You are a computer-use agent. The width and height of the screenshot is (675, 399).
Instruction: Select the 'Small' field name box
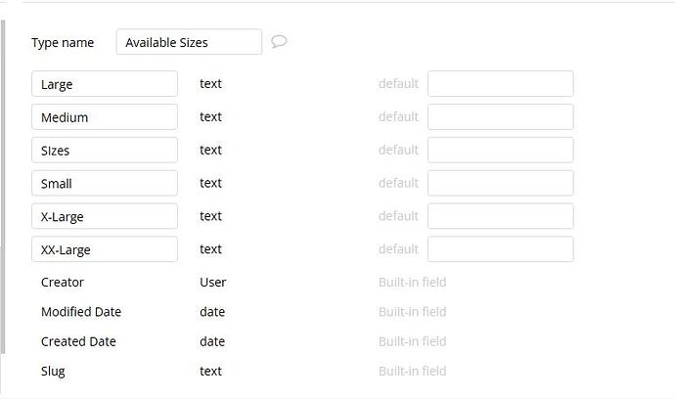[105, 183]
